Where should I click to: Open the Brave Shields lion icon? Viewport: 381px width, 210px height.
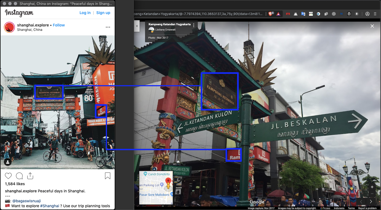tap(270, 14)
